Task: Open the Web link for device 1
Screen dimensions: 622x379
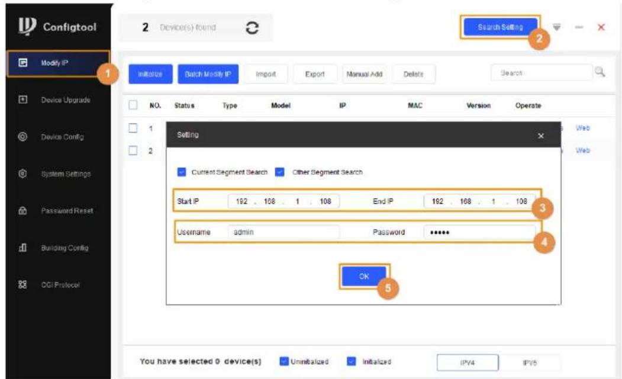Action: (x=583, y=128)
